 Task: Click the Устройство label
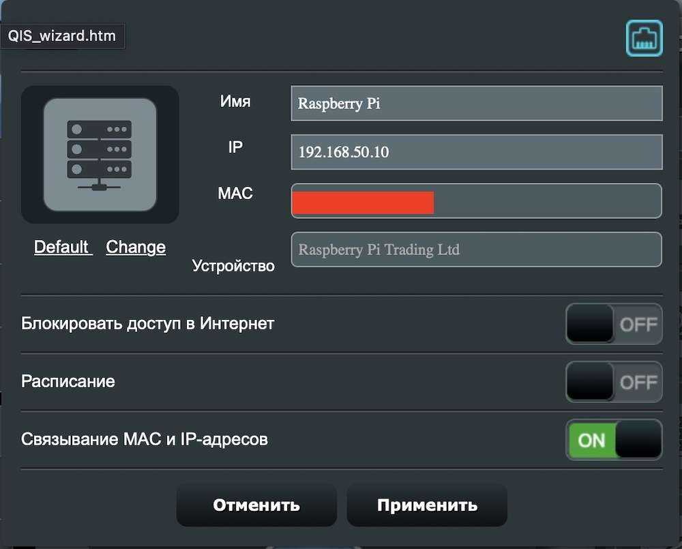click(233, 266)
